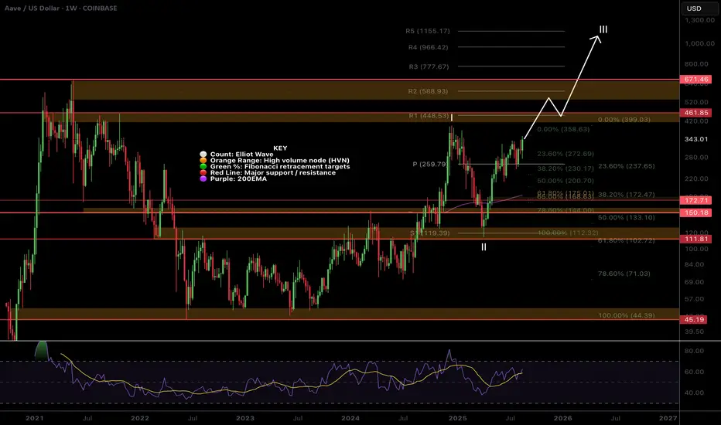Select the 50.00% (133.10) Fibonacci label

pos(627,217)
